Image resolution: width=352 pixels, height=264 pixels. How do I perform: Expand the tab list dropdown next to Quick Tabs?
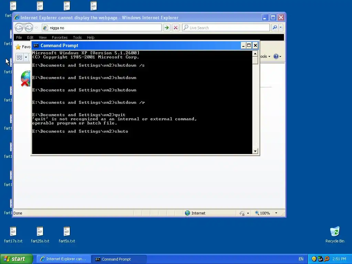coord(26,57)
